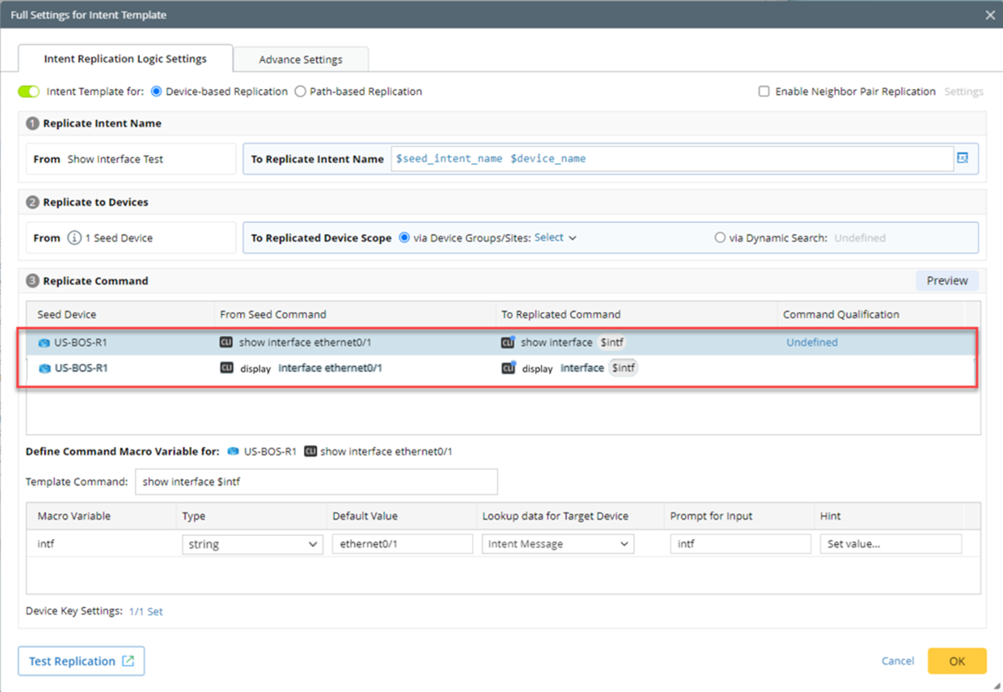Click the variable picker icon beside intent name field
Image resolution: width=1003 pixels, height=692 pixels.
[963, 158]
